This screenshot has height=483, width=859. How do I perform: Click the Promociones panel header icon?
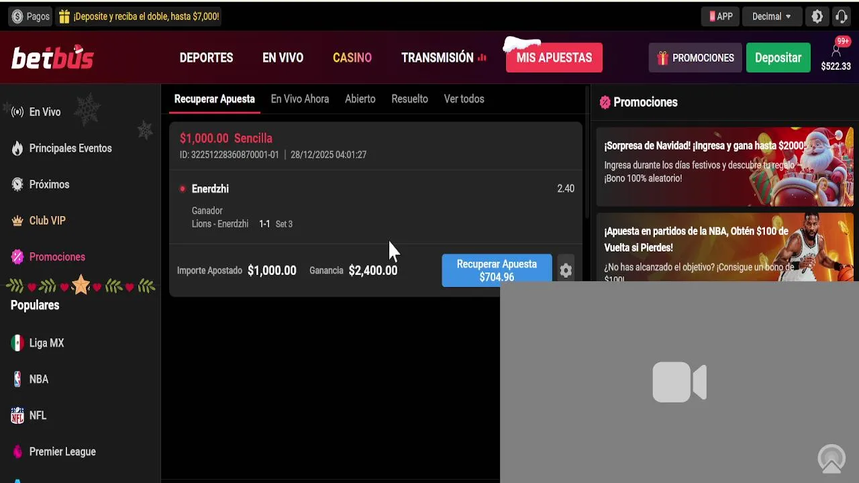605,102
